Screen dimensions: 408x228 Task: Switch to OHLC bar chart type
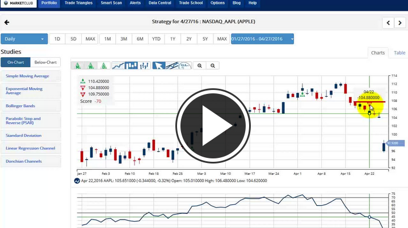click(144, 66)
